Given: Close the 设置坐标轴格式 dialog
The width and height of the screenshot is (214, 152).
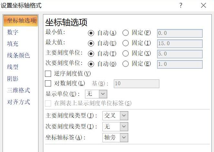Looking at the screenshot, I should pyautogui.click(x=203, y=5).
